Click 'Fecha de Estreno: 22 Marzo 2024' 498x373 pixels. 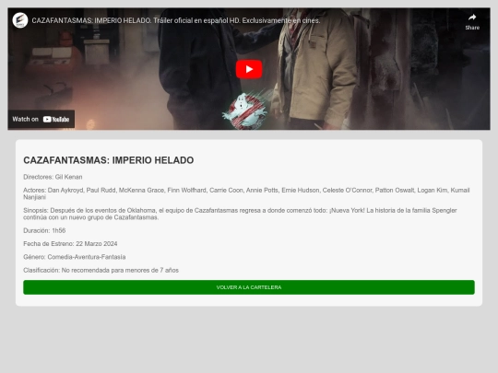70,244
